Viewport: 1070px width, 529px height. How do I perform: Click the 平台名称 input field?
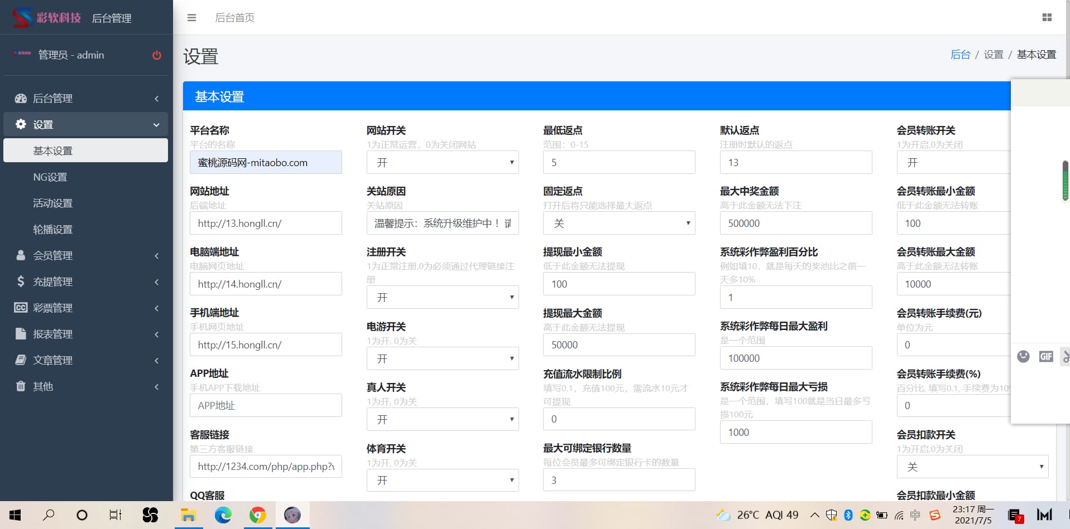click(x=266, y=162)
